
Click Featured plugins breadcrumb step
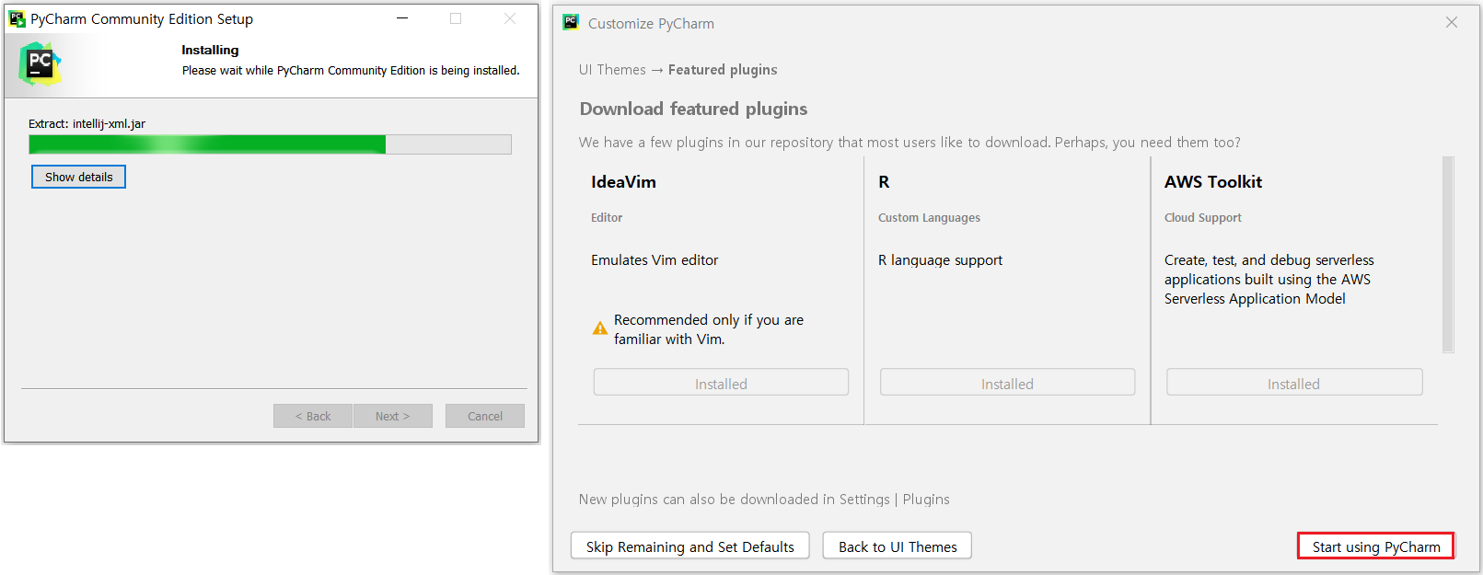tap(723, 70)
